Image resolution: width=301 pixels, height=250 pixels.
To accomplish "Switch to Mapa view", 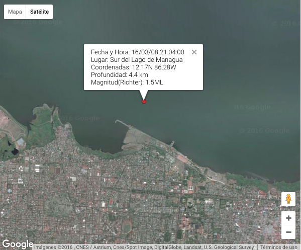I will click(x=15, y=12).
